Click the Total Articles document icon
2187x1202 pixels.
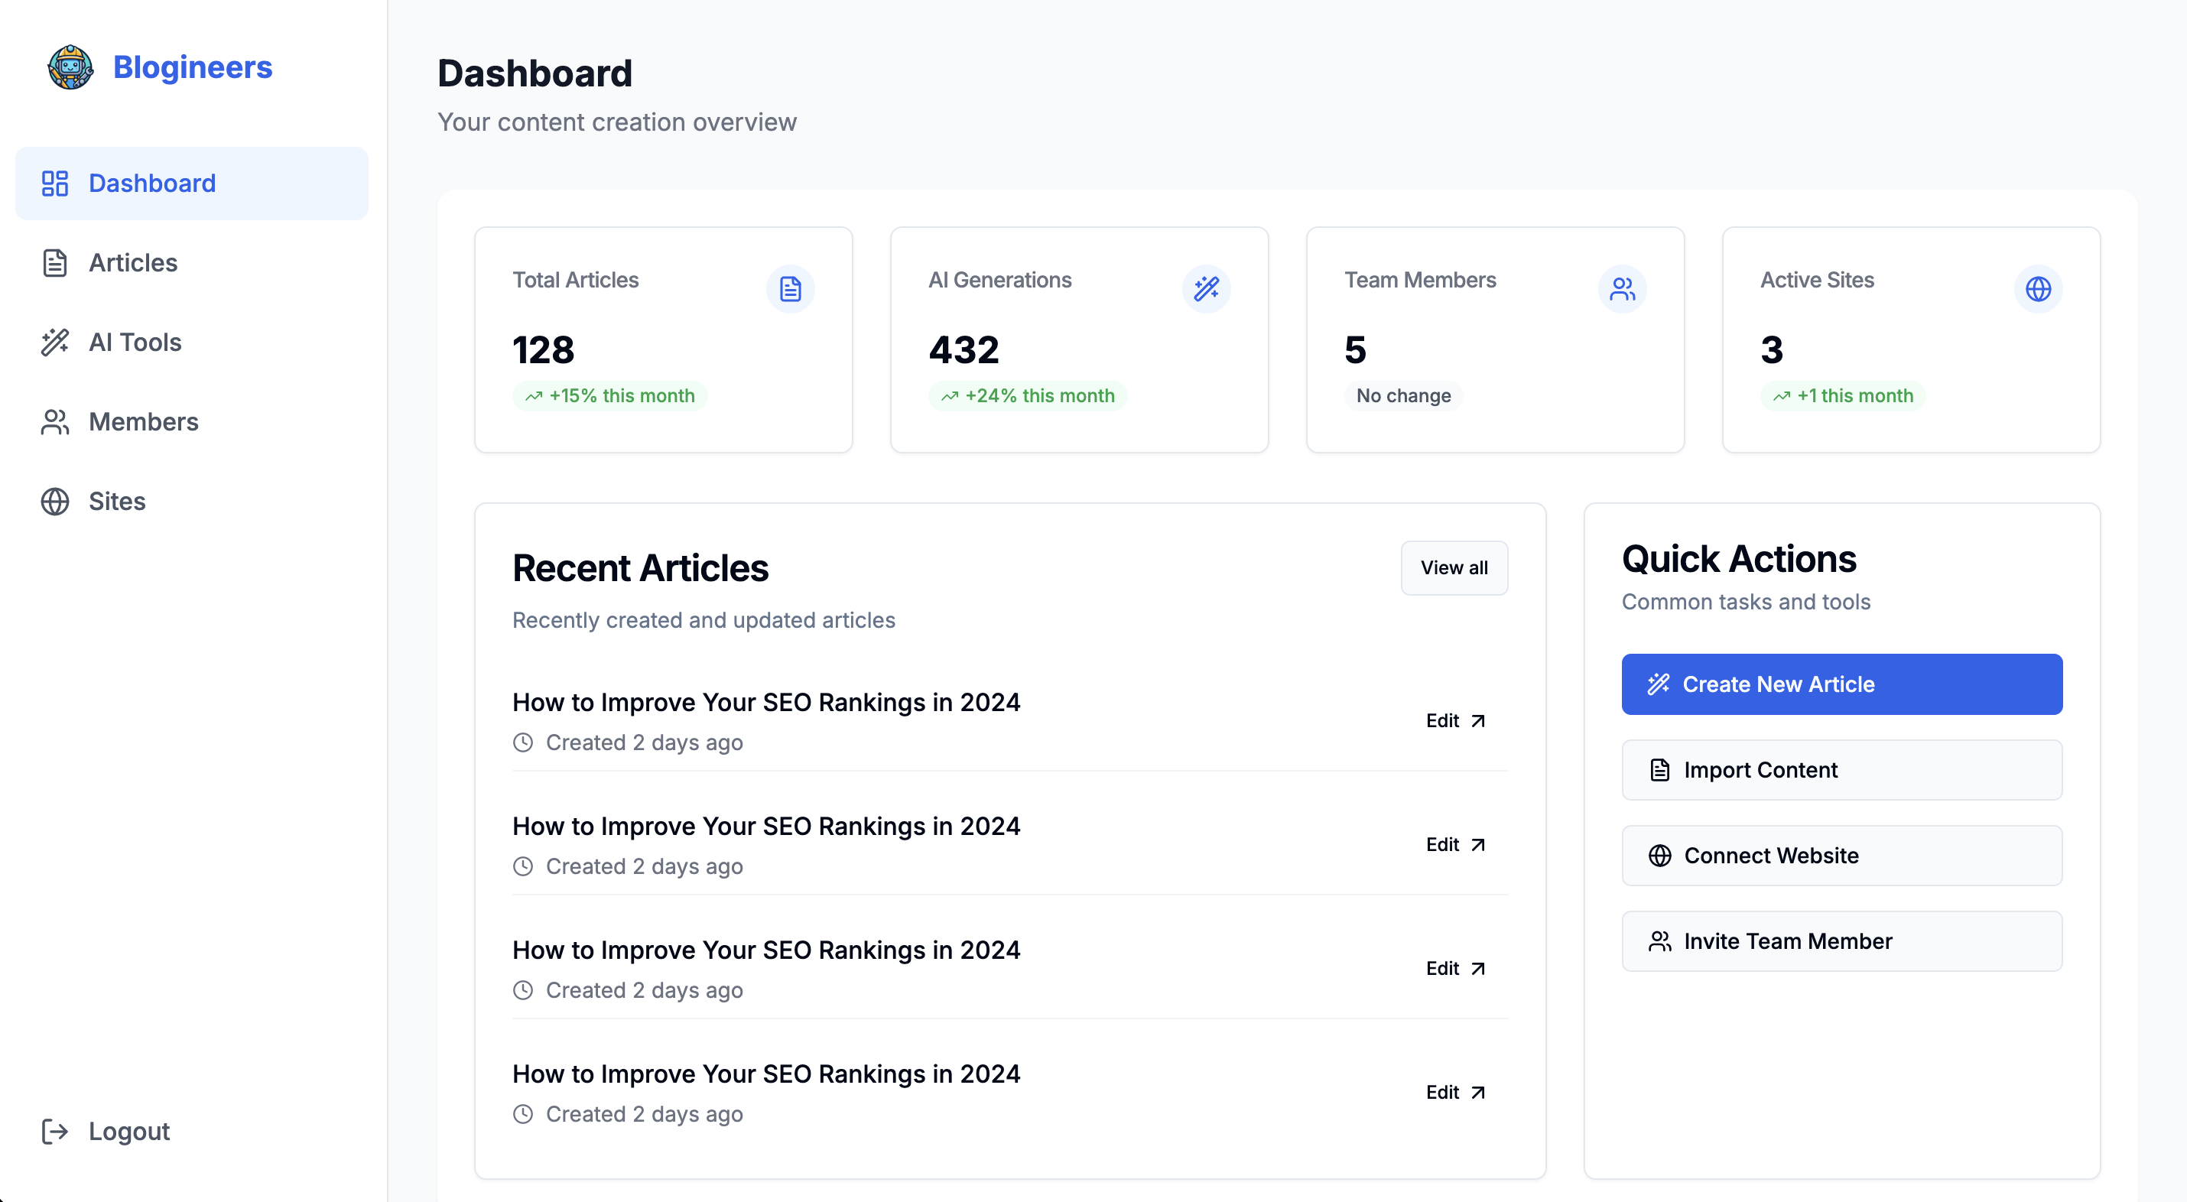pos(790,290)
